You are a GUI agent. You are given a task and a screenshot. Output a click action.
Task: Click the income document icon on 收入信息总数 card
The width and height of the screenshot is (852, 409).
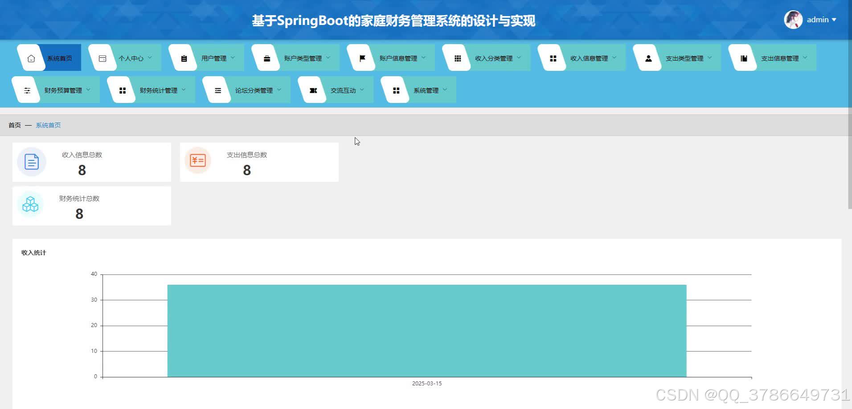click(x=31, y=162)
